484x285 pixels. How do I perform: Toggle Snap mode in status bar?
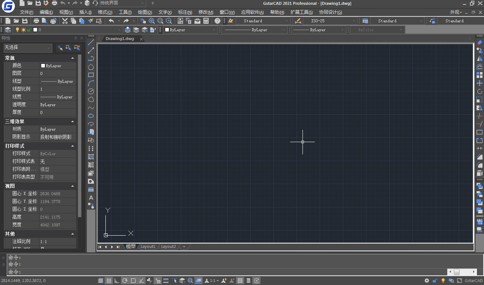coord(101,281)
